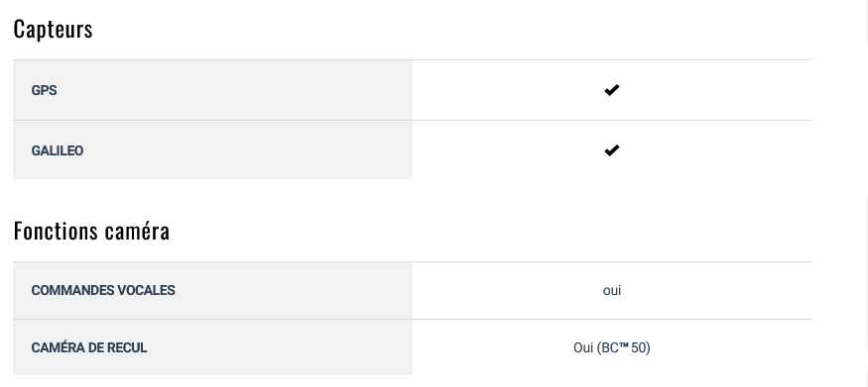Image resolution: width=868 pixels, height=387 pixels.
Task: Click the 'oui' value for voice commands
Action: (x=612, y=290)
